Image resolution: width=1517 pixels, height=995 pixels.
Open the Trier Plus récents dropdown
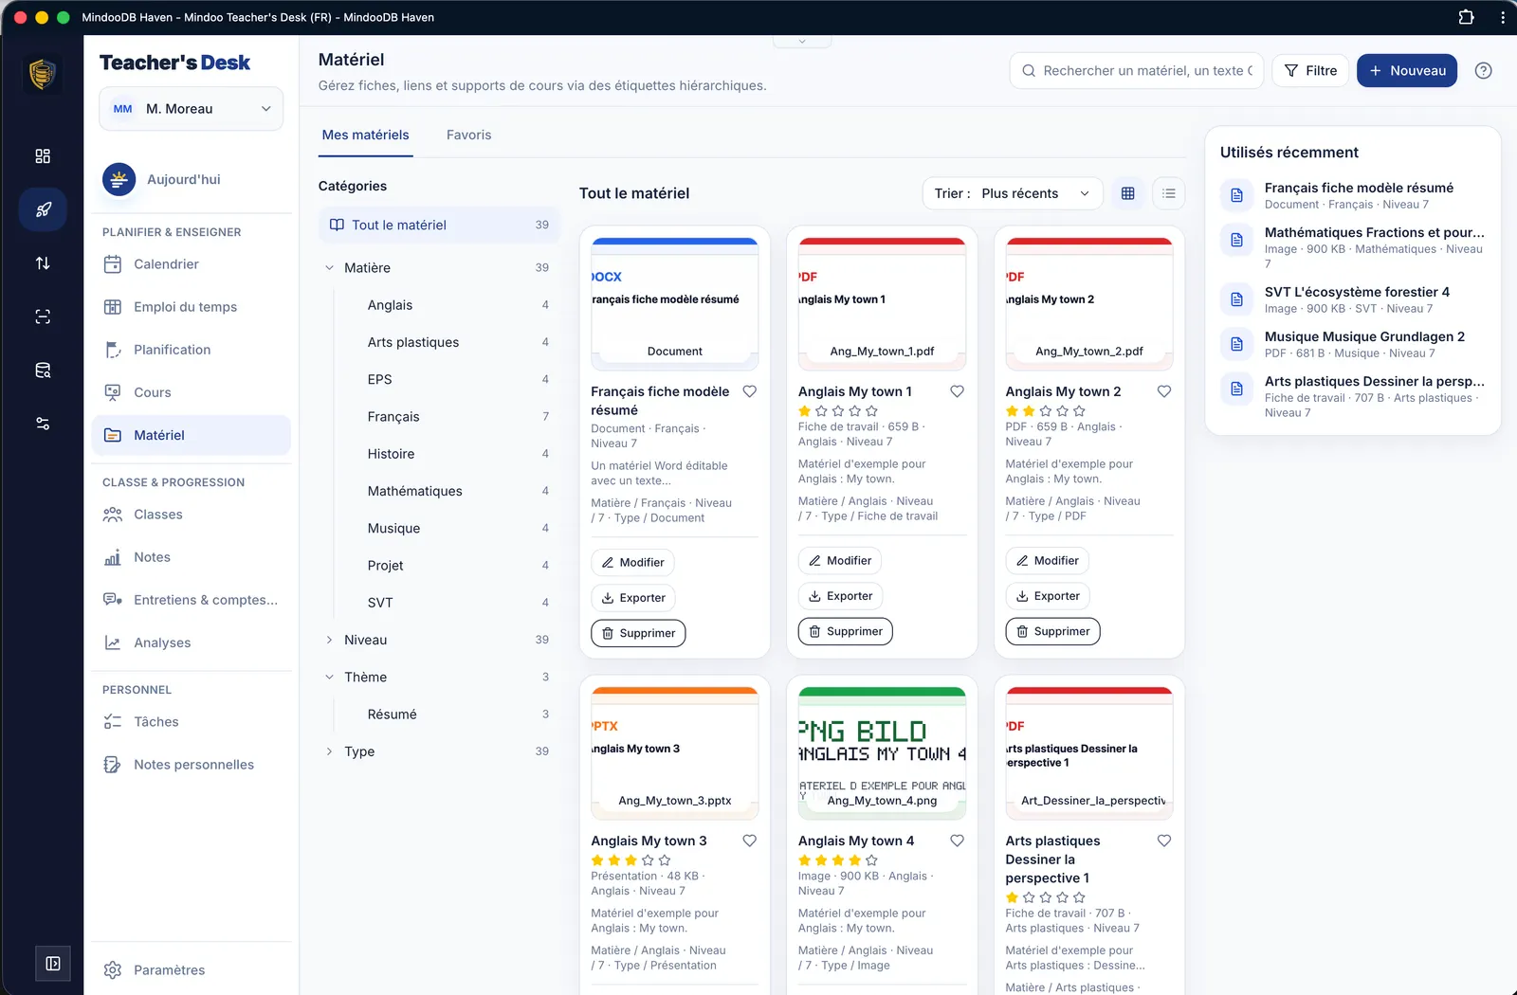coord(1013,193)
